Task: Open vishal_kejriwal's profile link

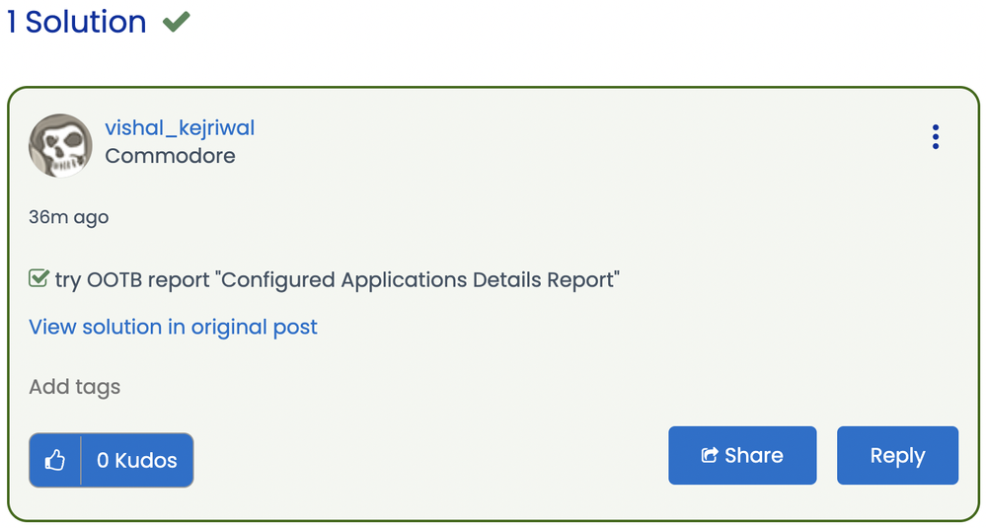Action: coord(180,128)
